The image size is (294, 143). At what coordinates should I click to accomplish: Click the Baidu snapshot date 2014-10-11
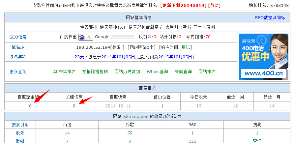(x=118, y=106)
